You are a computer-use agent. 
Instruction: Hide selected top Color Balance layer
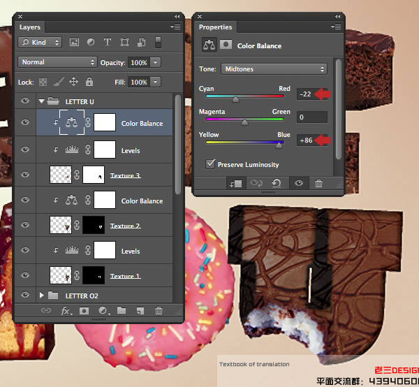pyautogui.click(x=25, y=122)
